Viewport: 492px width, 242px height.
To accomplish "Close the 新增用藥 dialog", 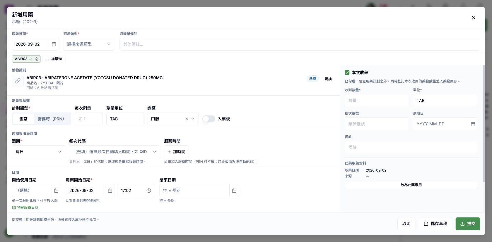I will click(x=474, y=18).
